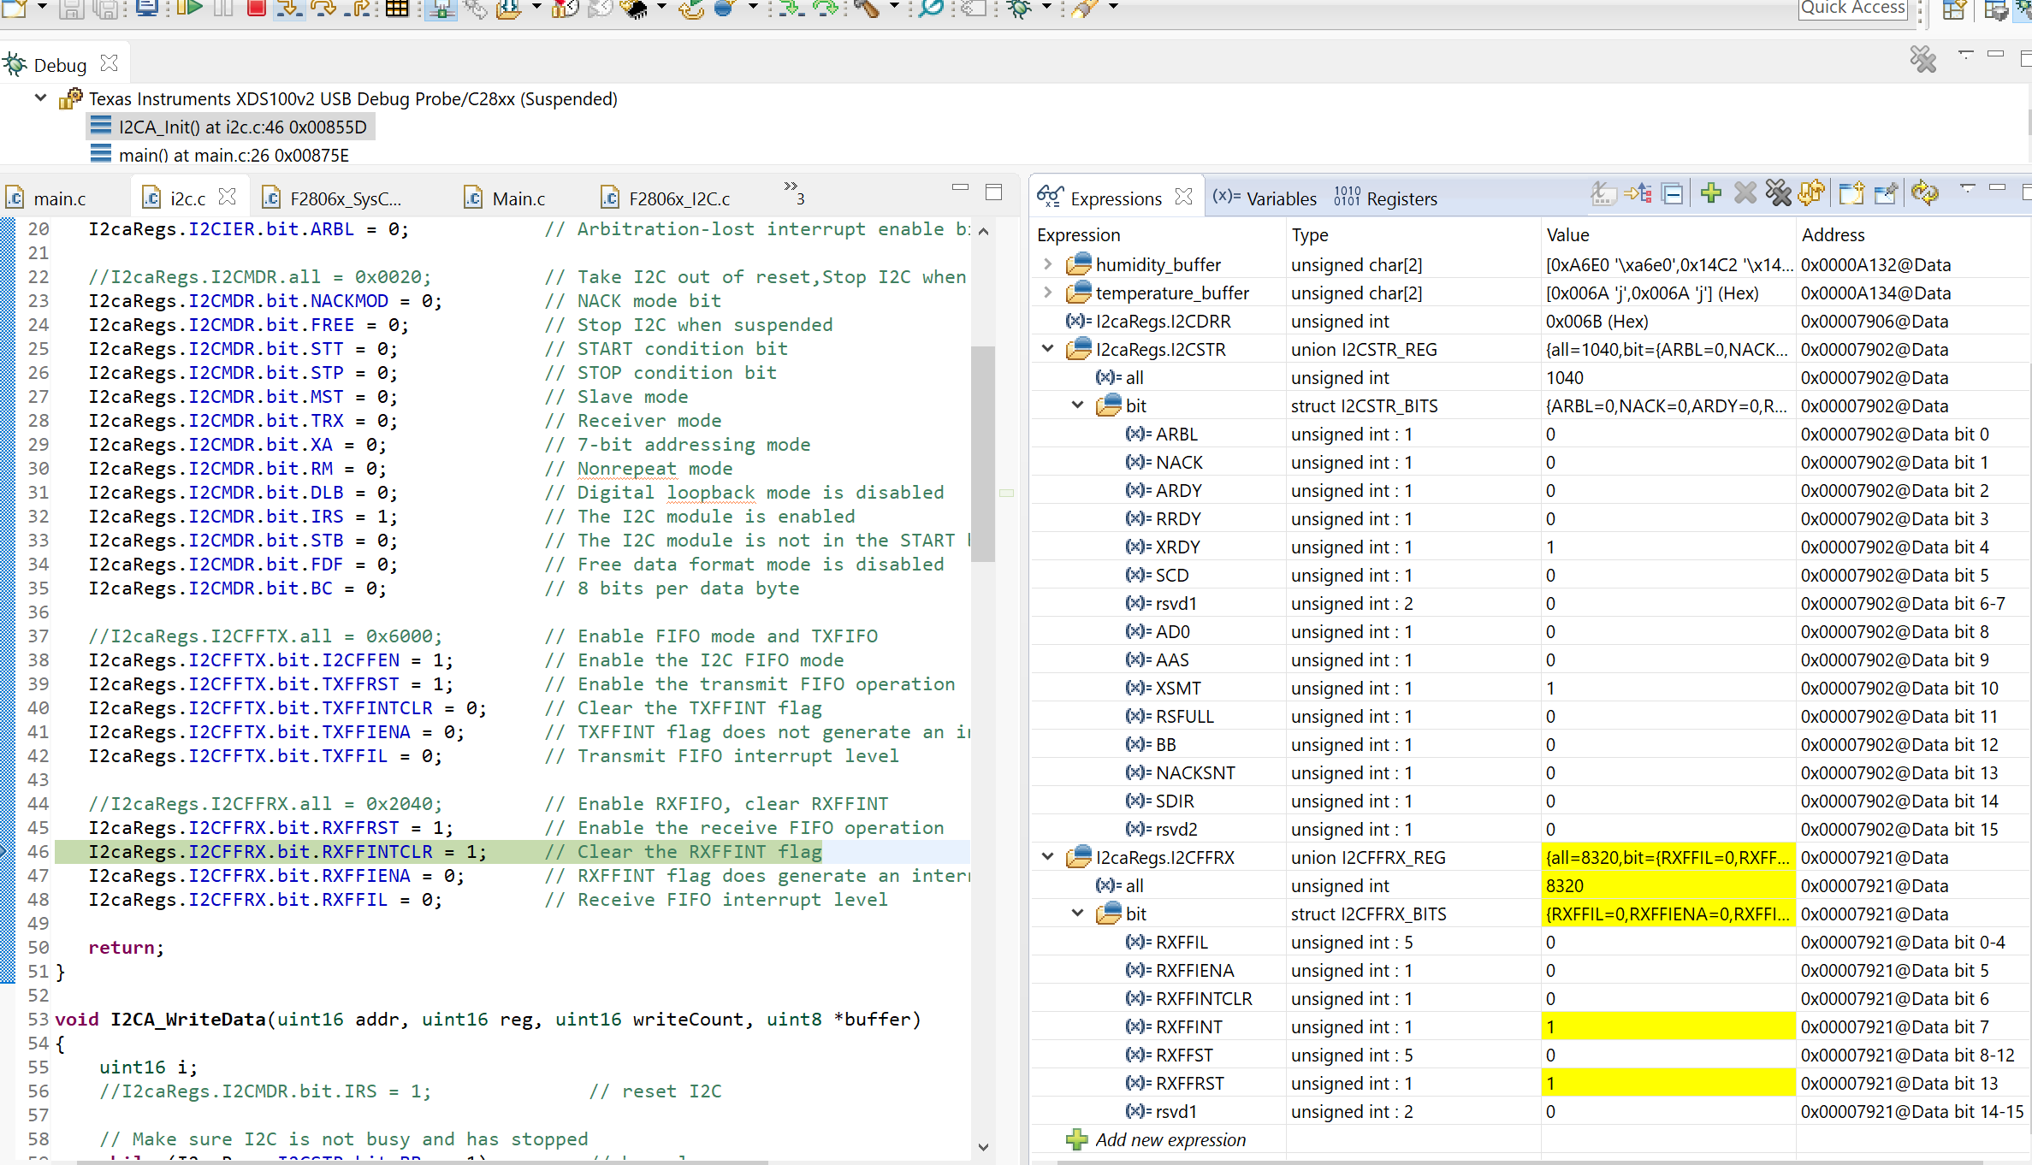
Task: Click the green plus Add expression icon
Action: click(1711, 194)
